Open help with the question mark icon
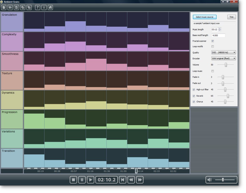This screenshot has width=246, height=193. (x=37, y=7)
